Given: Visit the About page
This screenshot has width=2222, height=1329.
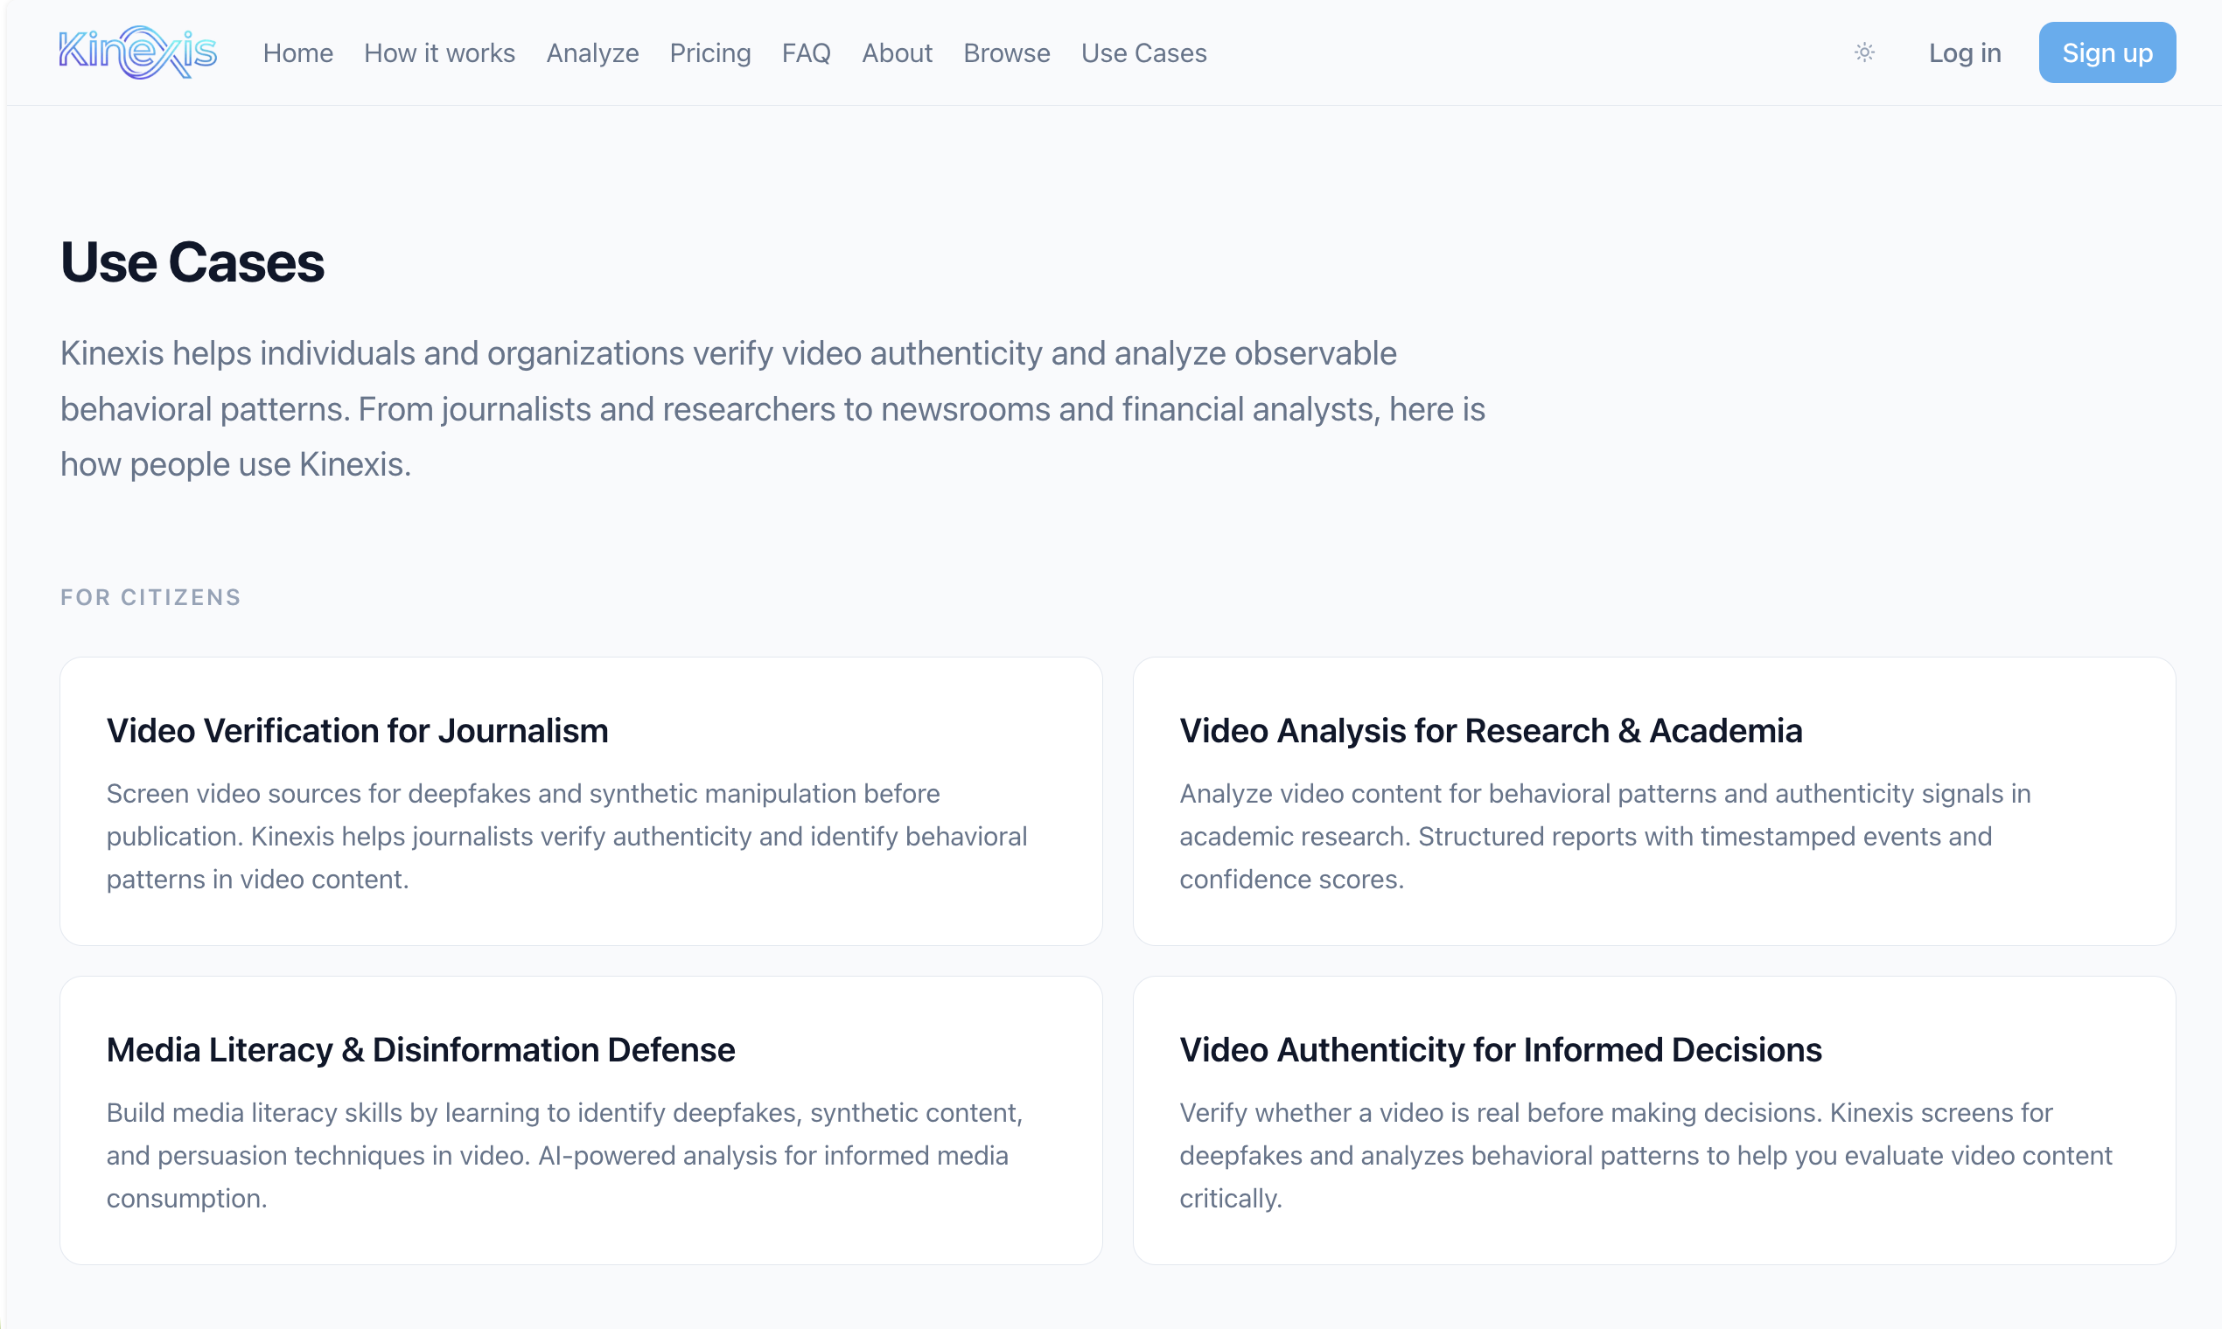Looking at the screenshot, I should coord(897,53).
